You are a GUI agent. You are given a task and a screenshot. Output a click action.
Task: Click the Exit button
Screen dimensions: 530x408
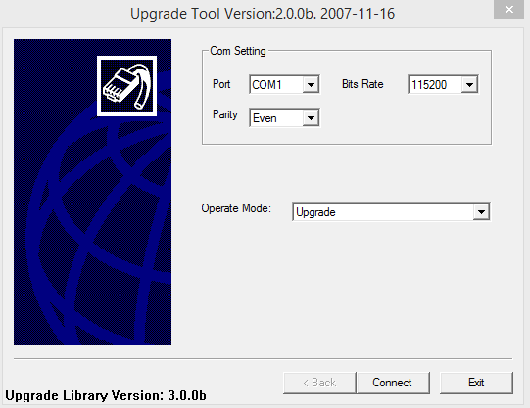pos(476,383)
